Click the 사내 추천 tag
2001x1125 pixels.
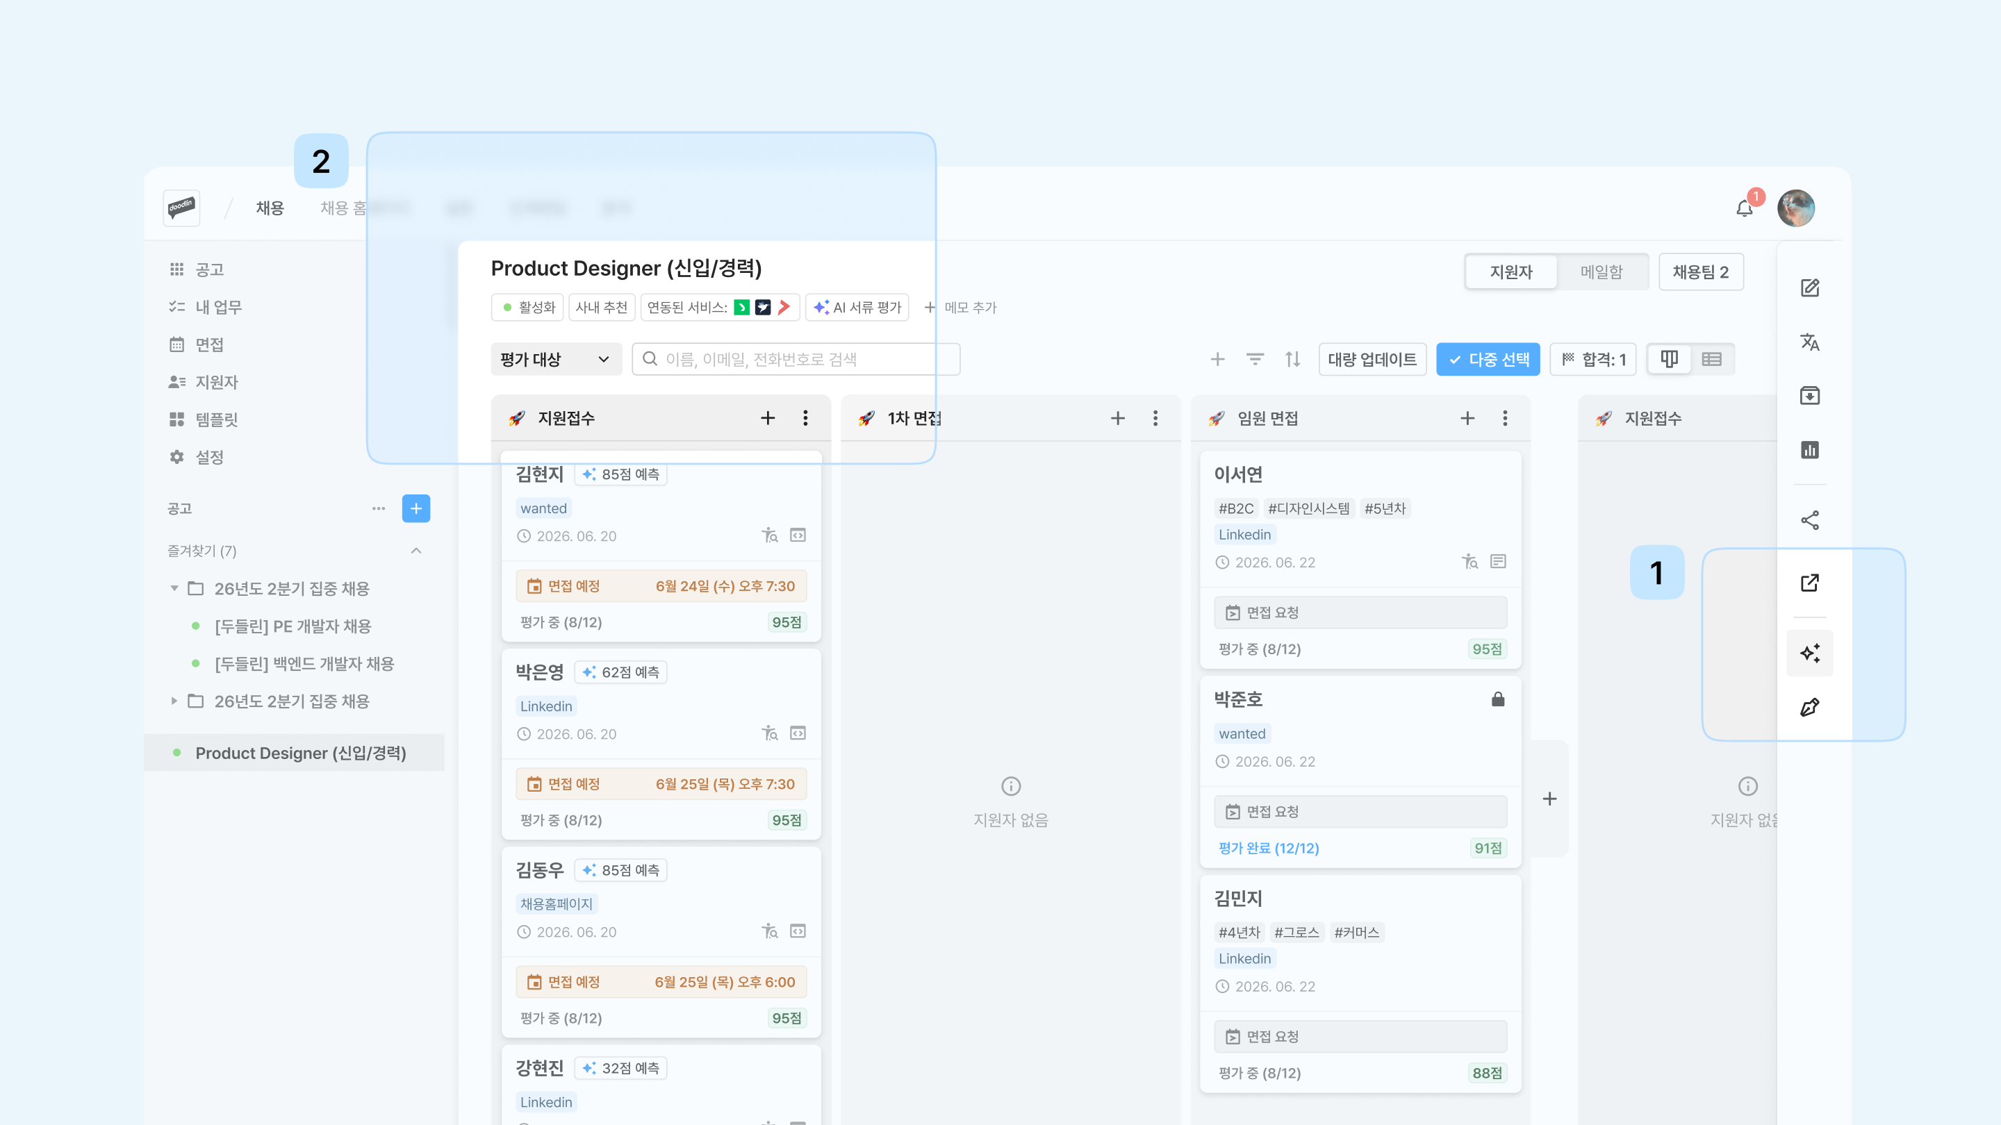coord(602,308)
